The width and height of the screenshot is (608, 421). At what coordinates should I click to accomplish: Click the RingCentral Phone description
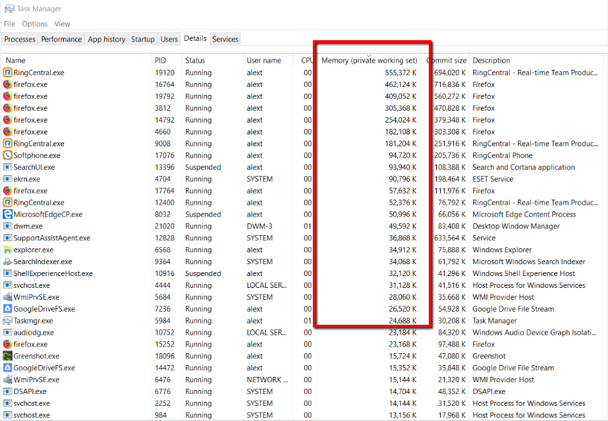coord(503,155)
